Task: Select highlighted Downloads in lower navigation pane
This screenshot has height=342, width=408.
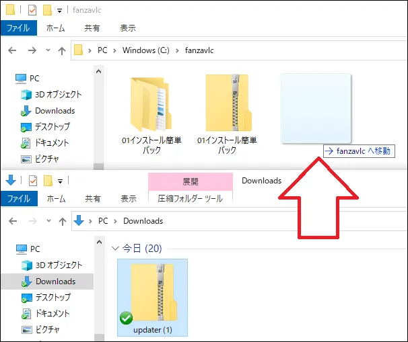Action: [x=48, y=282]
